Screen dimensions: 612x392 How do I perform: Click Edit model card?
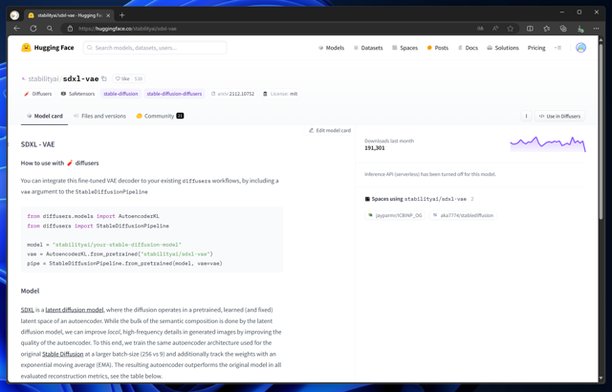click(330, 130)
